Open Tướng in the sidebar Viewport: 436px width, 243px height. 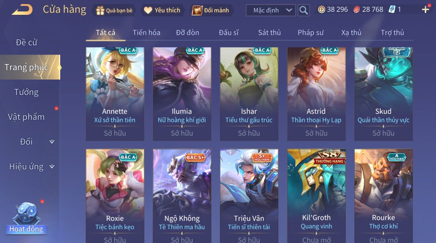pos(26,92)
